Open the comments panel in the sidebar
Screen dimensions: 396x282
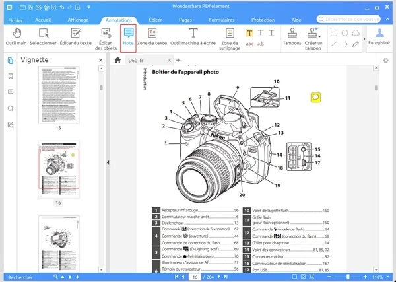tap(11, 92)
